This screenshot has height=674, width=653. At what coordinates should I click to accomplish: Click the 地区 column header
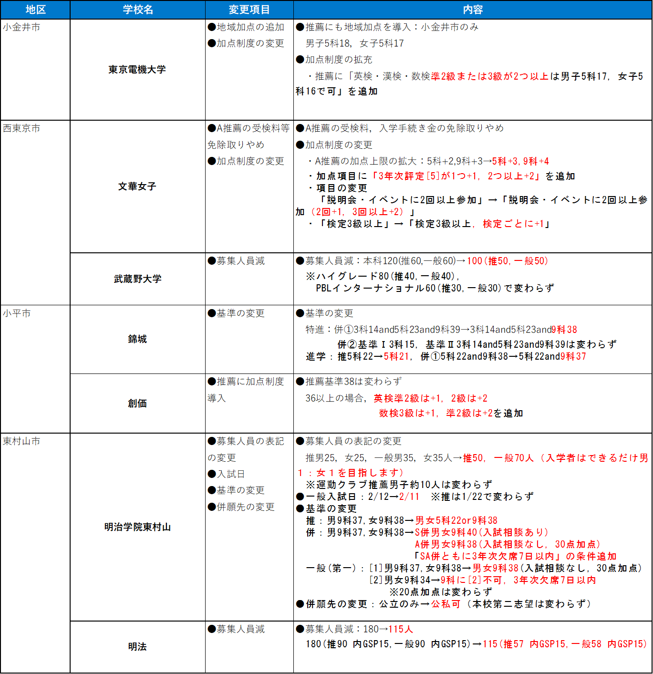click(x=35, y=10)
